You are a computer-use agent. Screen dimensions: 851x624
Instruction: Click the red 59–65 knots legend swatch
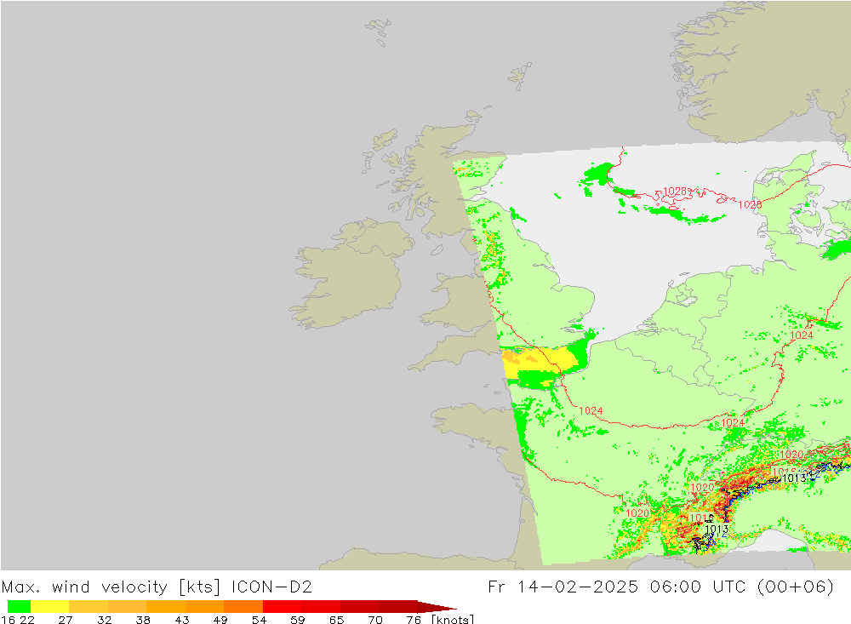[321, 606]
